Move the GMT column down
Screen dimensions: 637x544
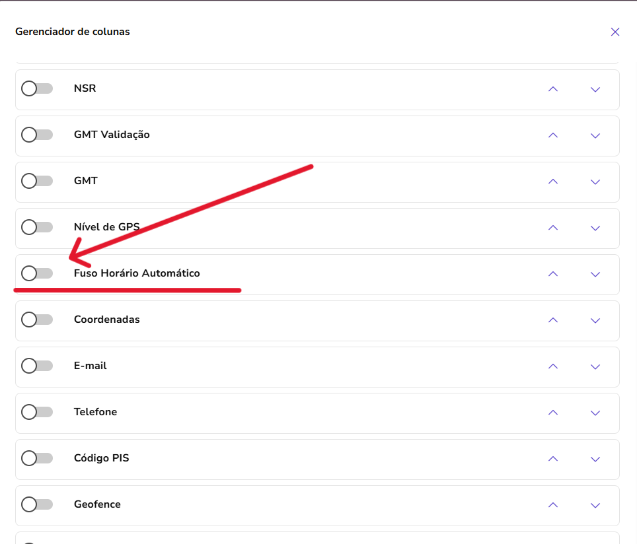(595, 182)
